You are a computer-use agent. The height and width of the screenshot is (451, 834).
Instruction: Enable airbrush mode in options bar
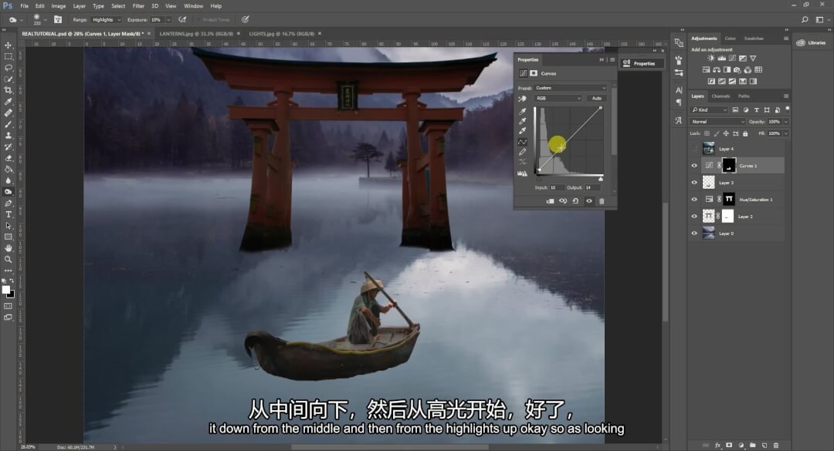pyautogui.click(x=182, y=19)
